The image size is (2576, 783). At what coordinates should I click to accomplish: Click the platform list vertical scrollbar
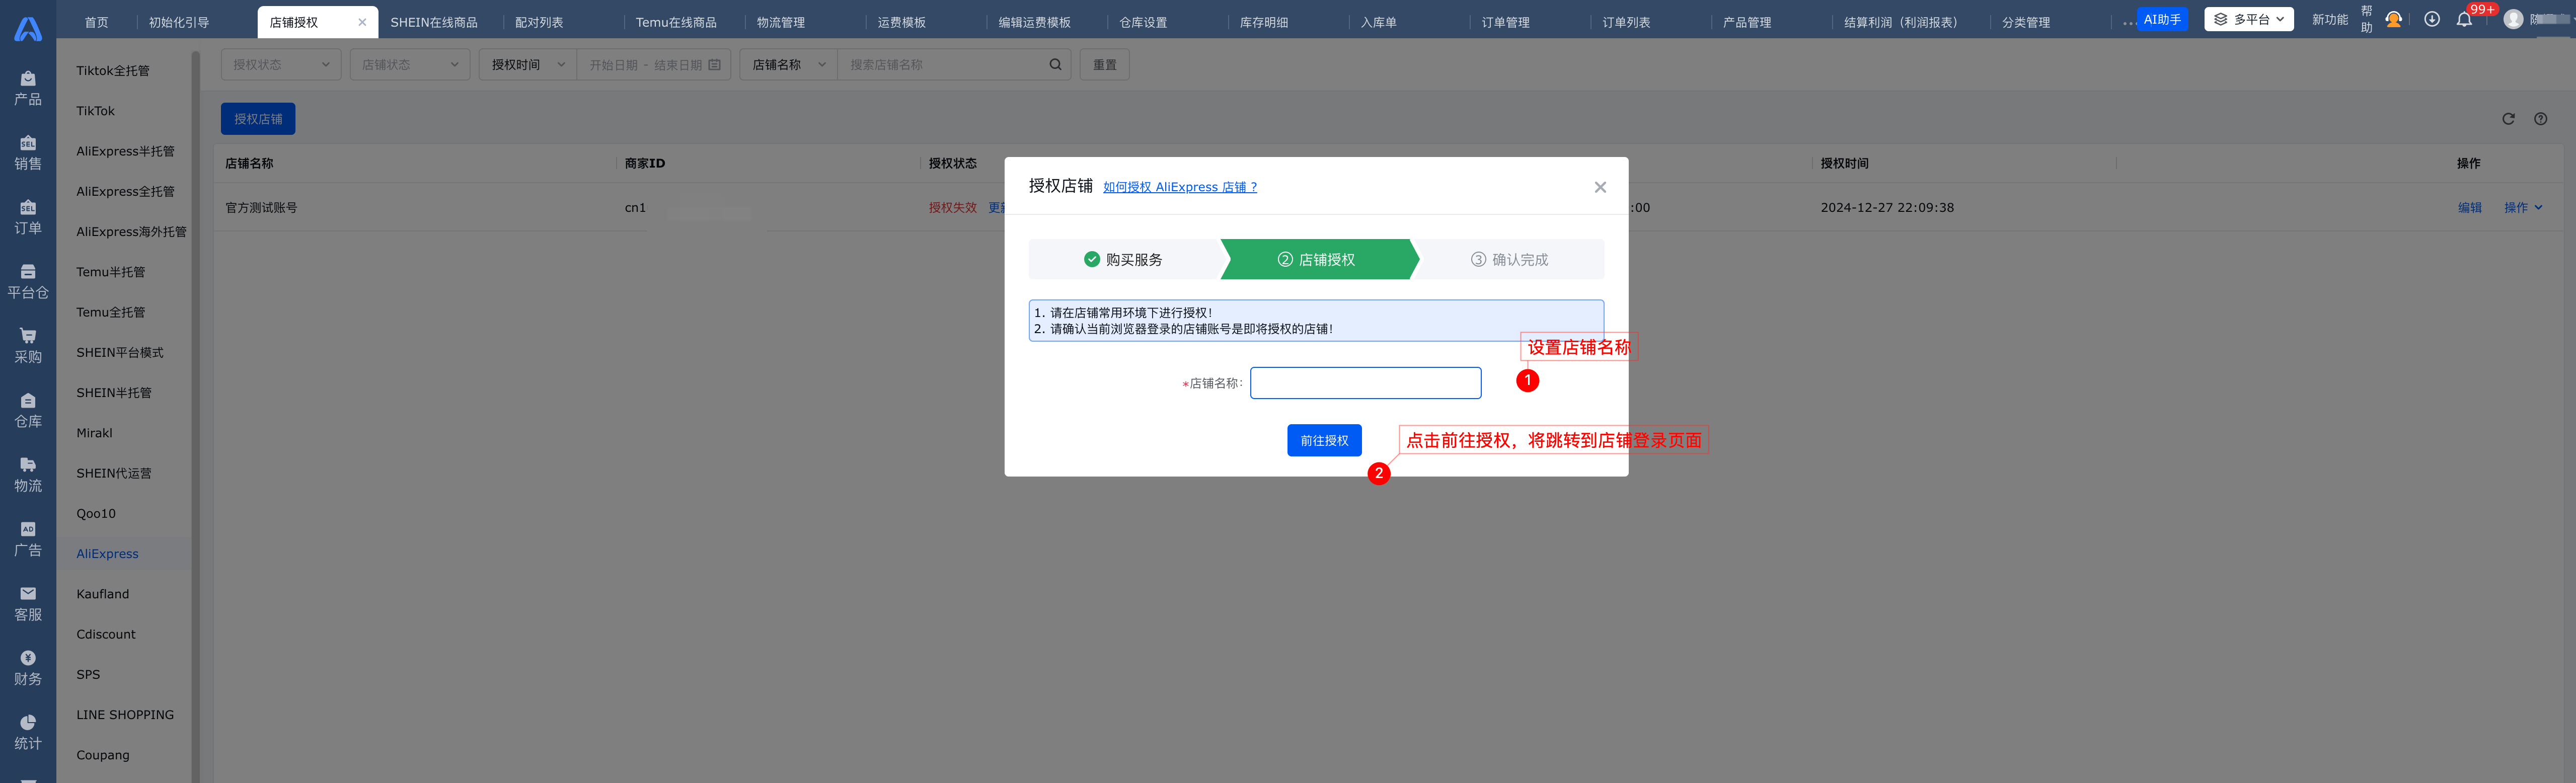click(196, 416)
